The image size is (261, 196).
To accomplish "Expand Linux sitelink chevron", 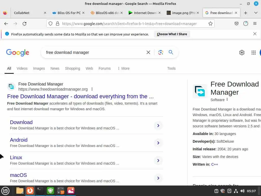I will [158, 161].
